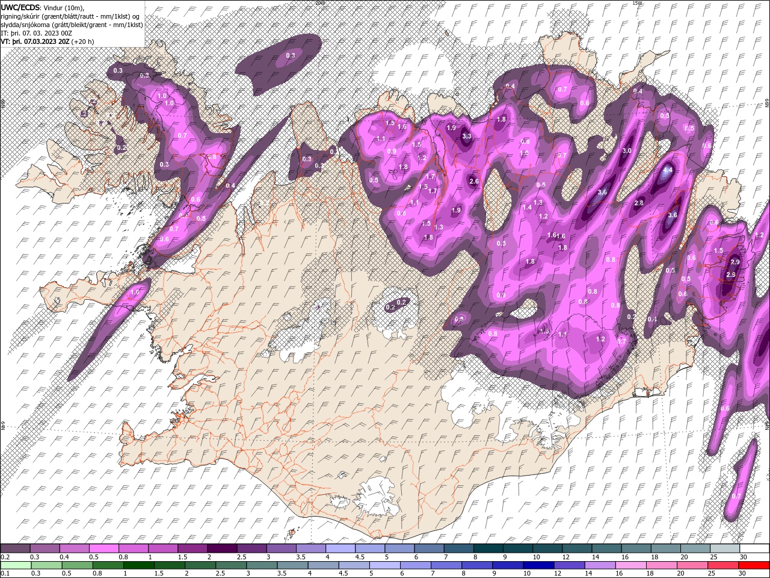Click the white 30 swatch in the top legend row

tap(754, 548)
